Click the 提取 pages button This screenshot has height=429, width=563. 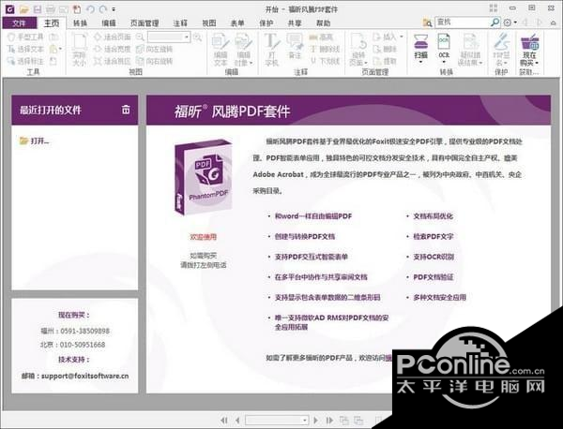(x=385, y=61)
